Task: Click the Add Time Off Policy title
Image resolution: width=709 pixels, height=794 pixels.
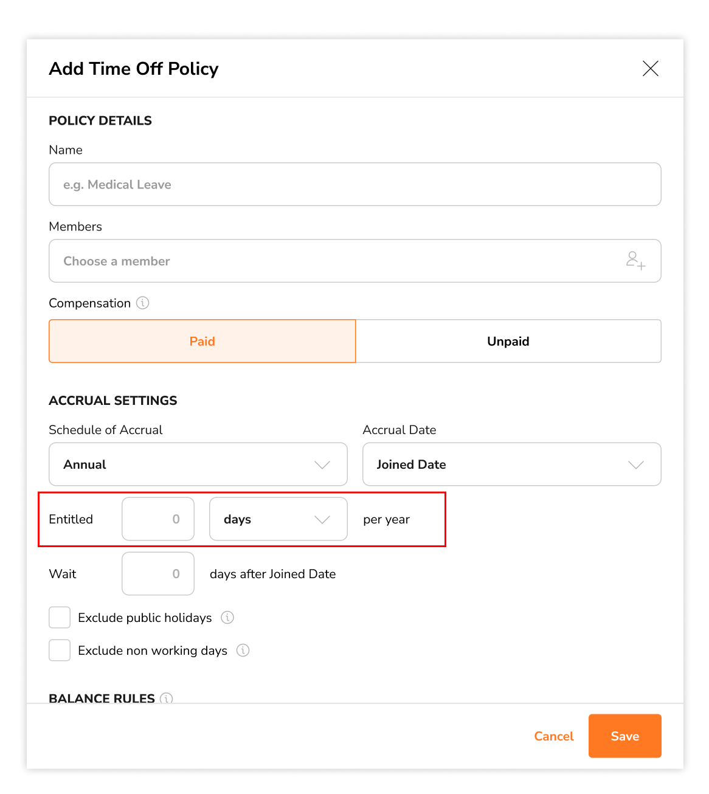Action: 133,69
